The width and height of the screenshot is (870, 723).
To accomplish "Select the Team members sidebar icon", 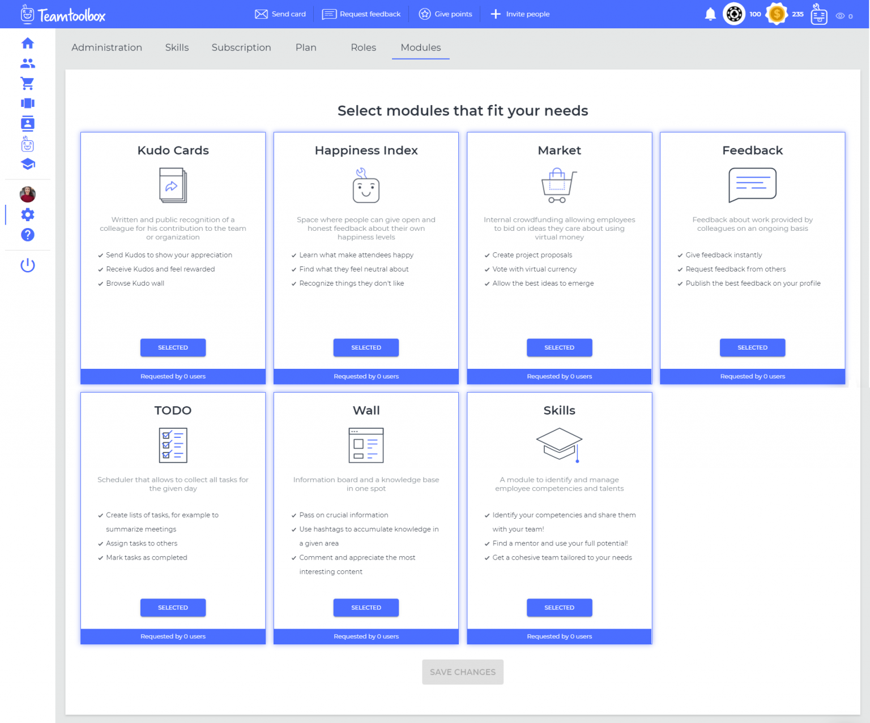I will [27, 63].
